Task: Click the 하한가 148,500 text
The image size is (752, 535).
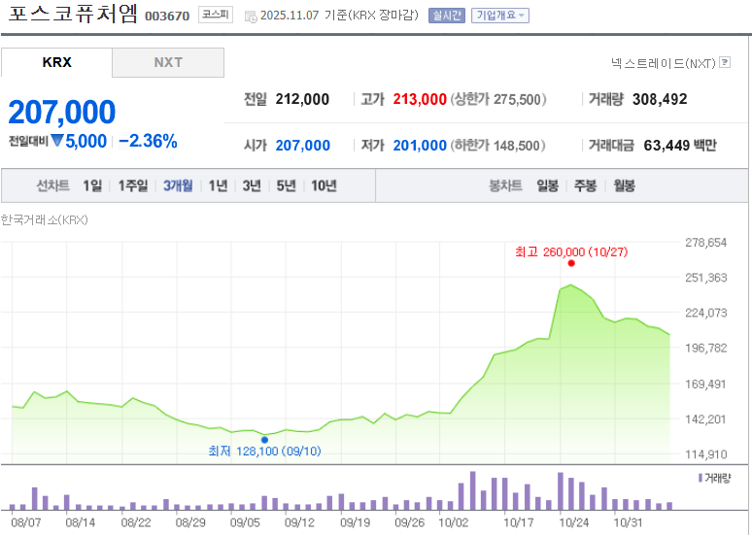Action: click(497, 146)
